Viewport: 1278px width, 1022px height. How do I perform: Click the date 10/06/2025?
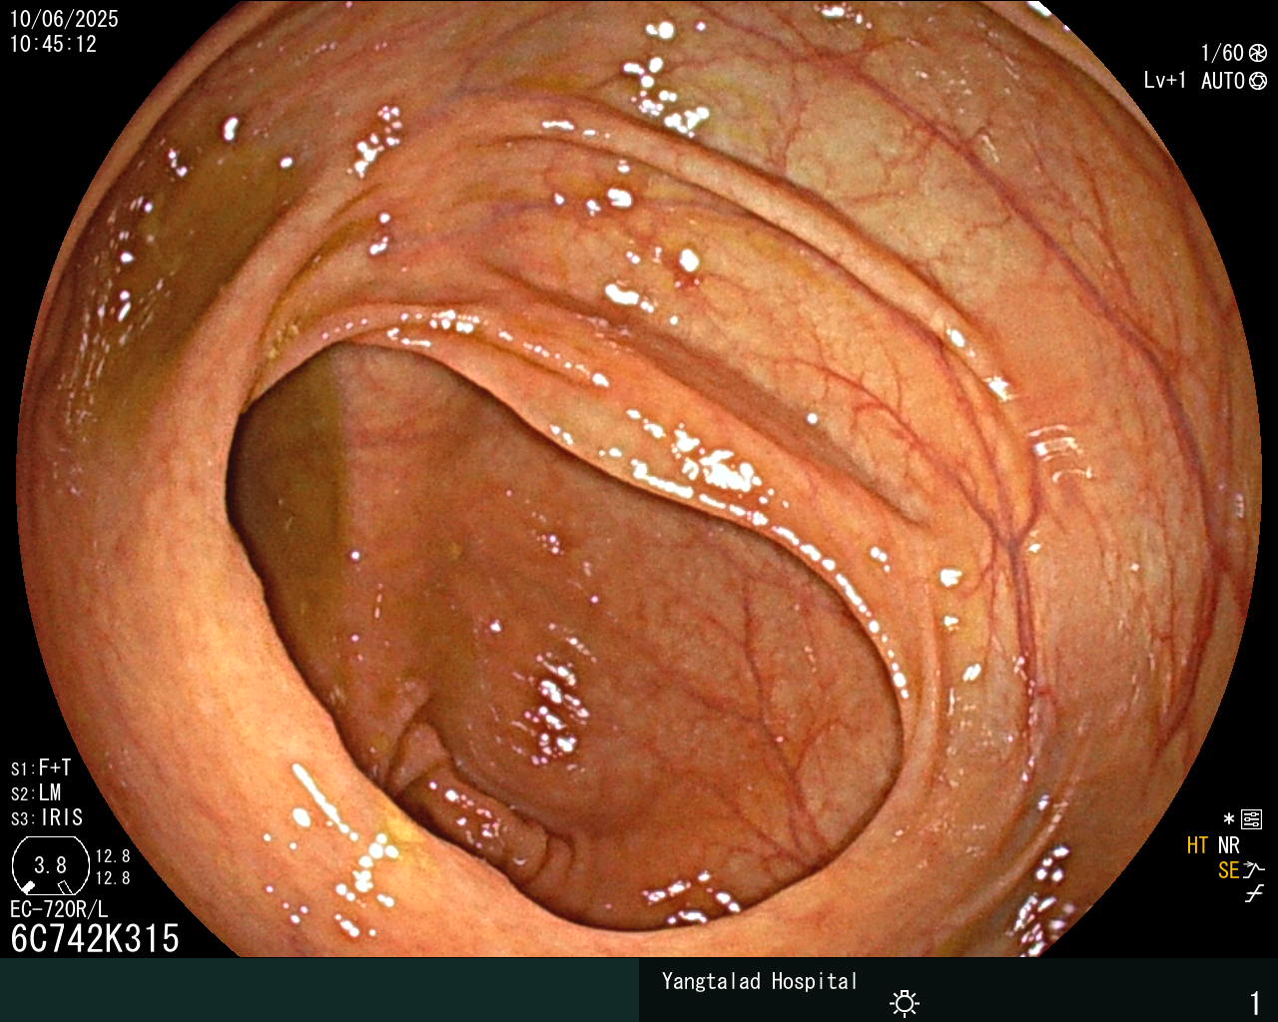(x=64, y=19)
